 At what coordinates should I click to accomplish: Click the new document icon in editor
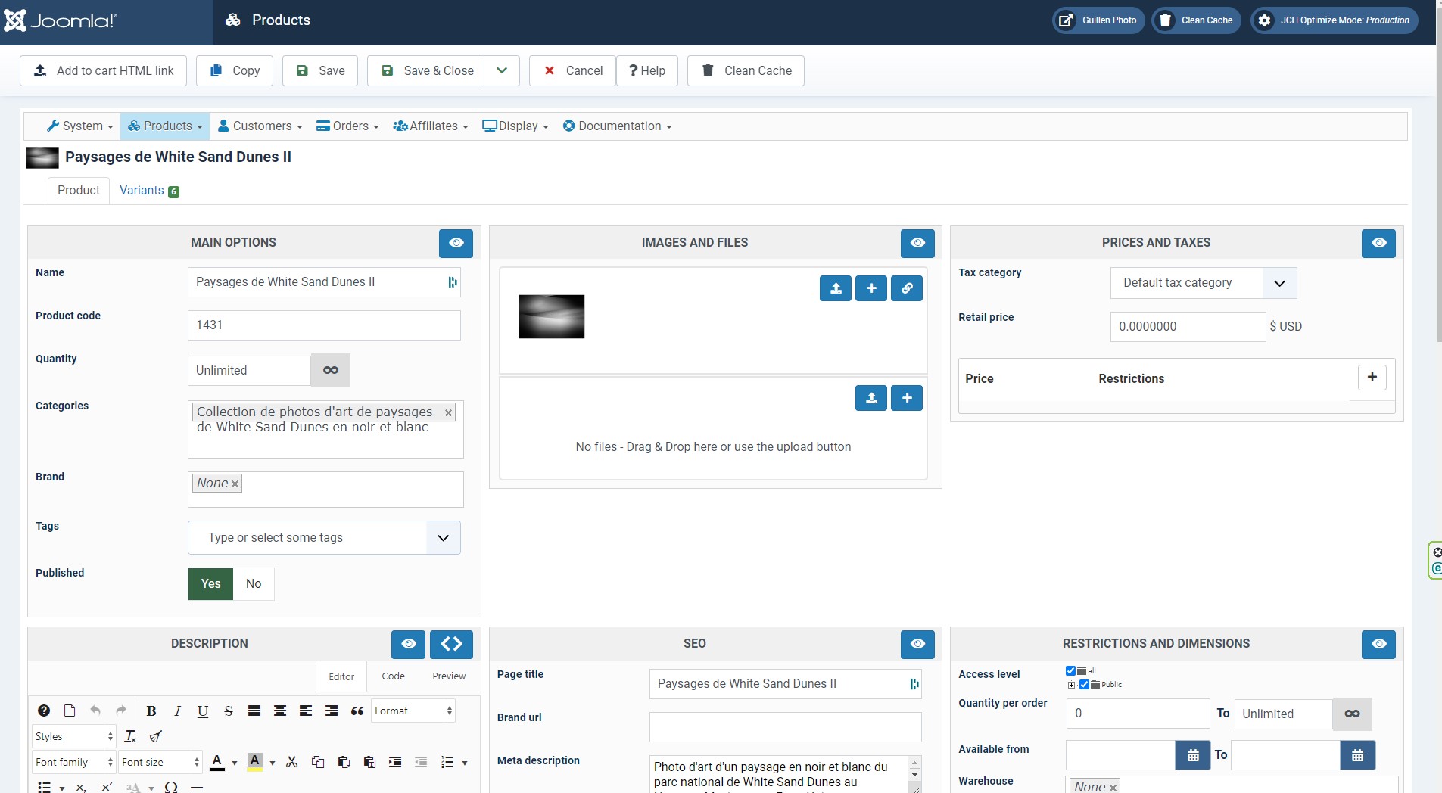point(70,711)
